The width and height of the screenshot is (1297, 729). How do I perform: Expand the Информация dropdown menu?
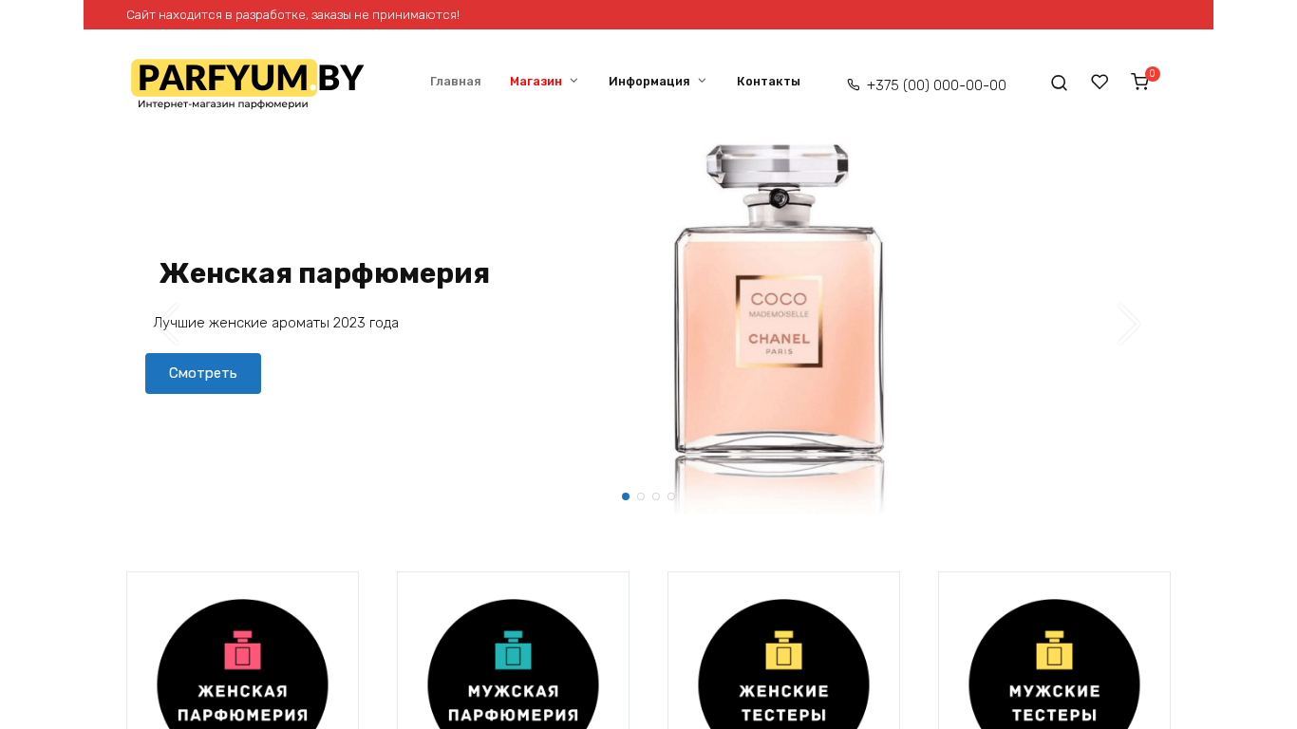(x=657, y=82)
